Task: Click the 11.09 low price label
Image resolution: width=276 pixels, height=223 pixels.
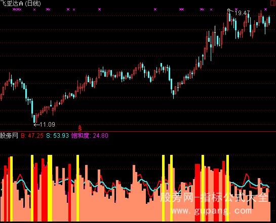Action: click(x=47, y=125)
